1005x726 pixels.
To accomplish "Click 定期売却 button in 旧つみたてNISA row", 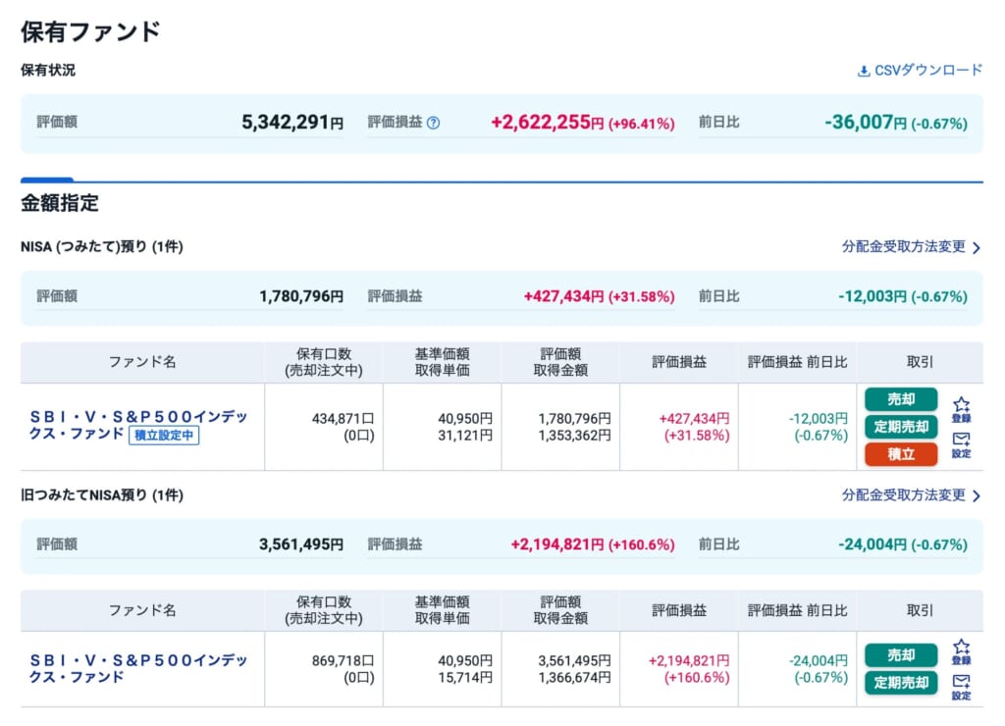I will tap(901, 683).
